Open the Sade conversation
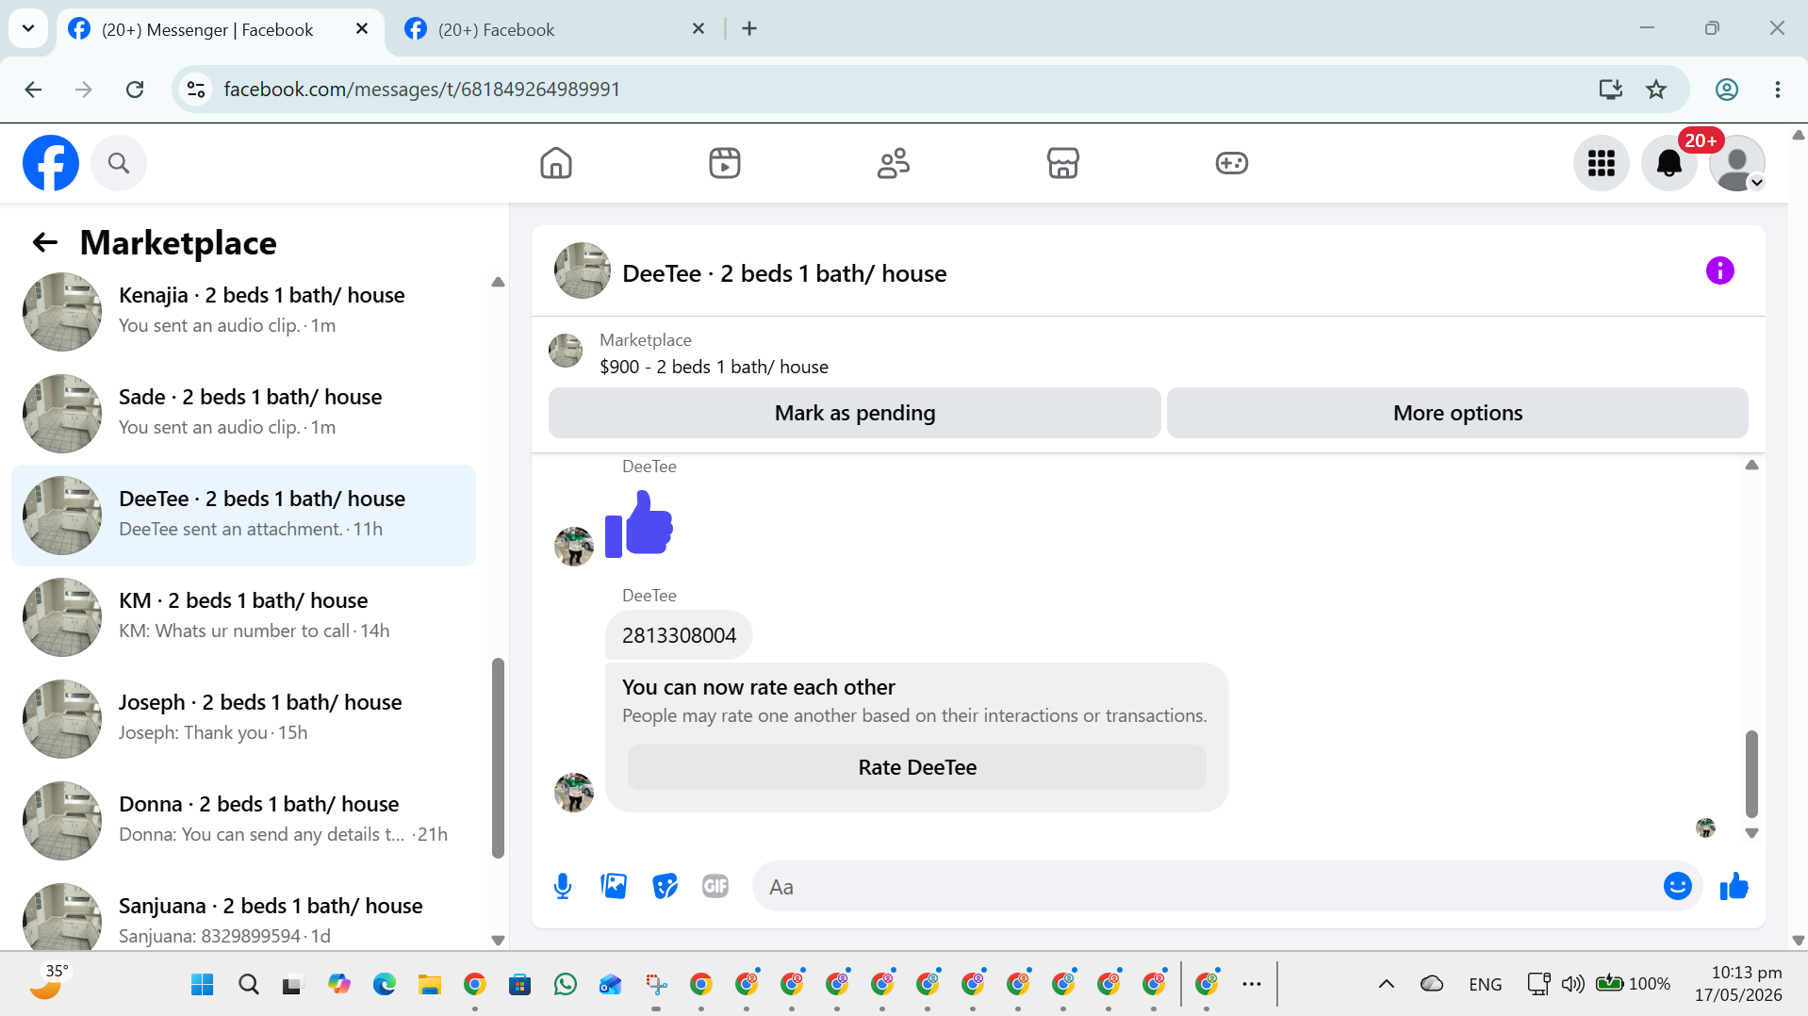This screenshot has width=1808, height=1016. click(244, 414)
